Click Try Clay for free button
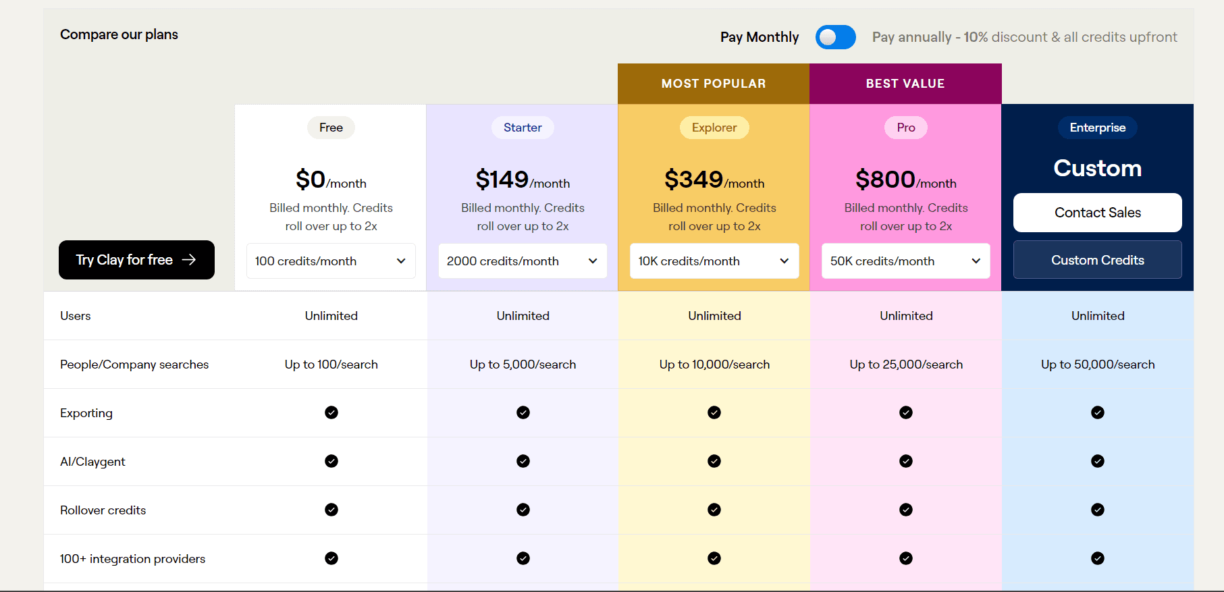 click(136, 260)
